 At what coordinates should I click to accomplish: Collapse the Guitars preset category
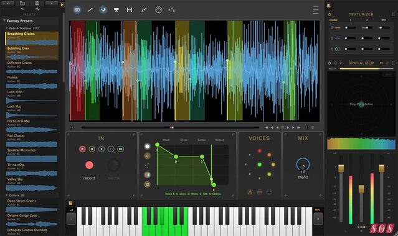click(x=7, y=195)
